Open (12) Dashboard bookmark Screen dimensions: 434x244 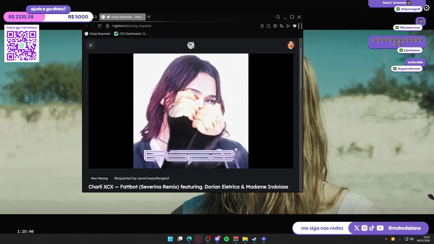click(131, 34)
